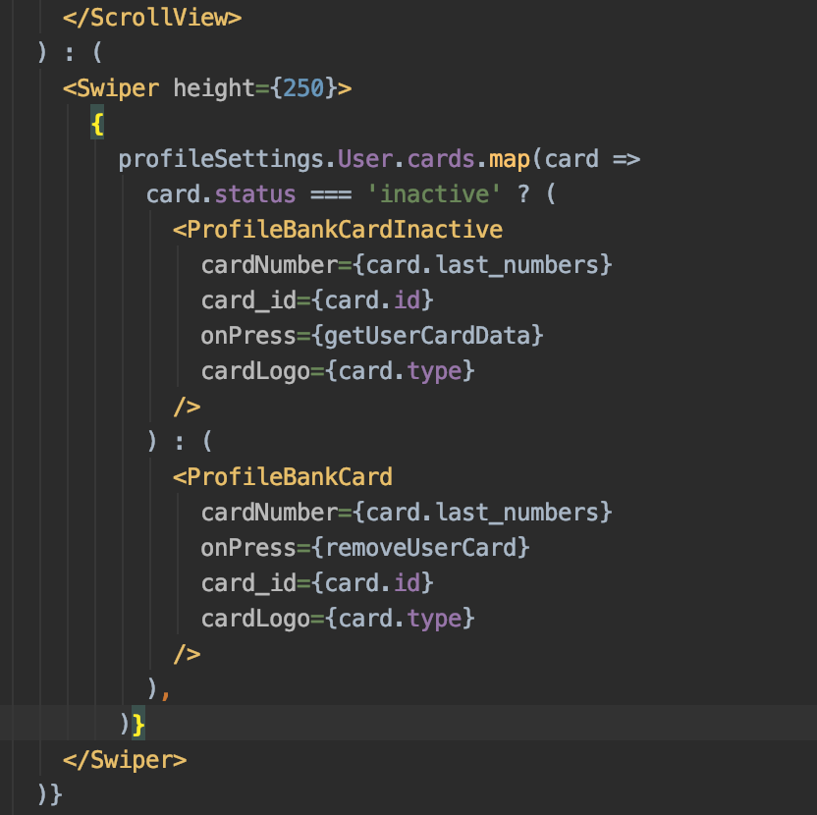Click cardLogo prop under ProfileBankCardInactive

[x=255, y=371]
